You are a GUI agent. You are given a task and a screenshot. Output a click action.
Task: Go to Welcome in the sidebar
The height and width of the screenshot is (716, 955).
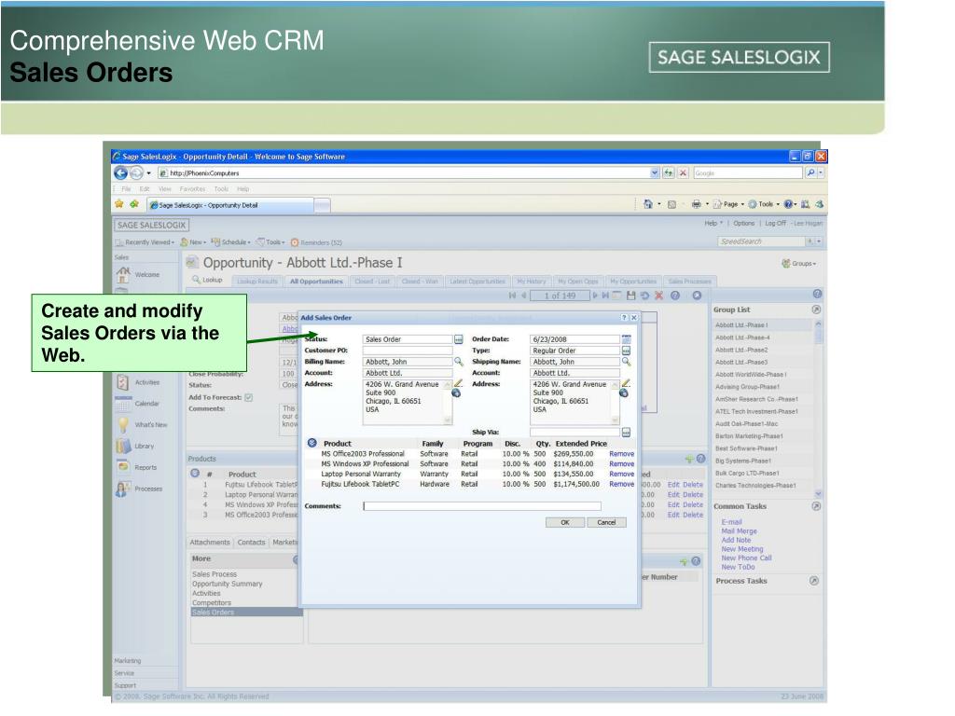tap(138, 275)
